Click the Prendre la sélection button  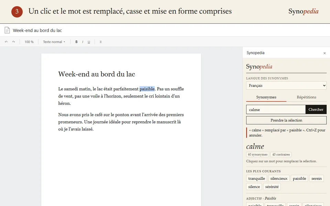click(286, 120)
